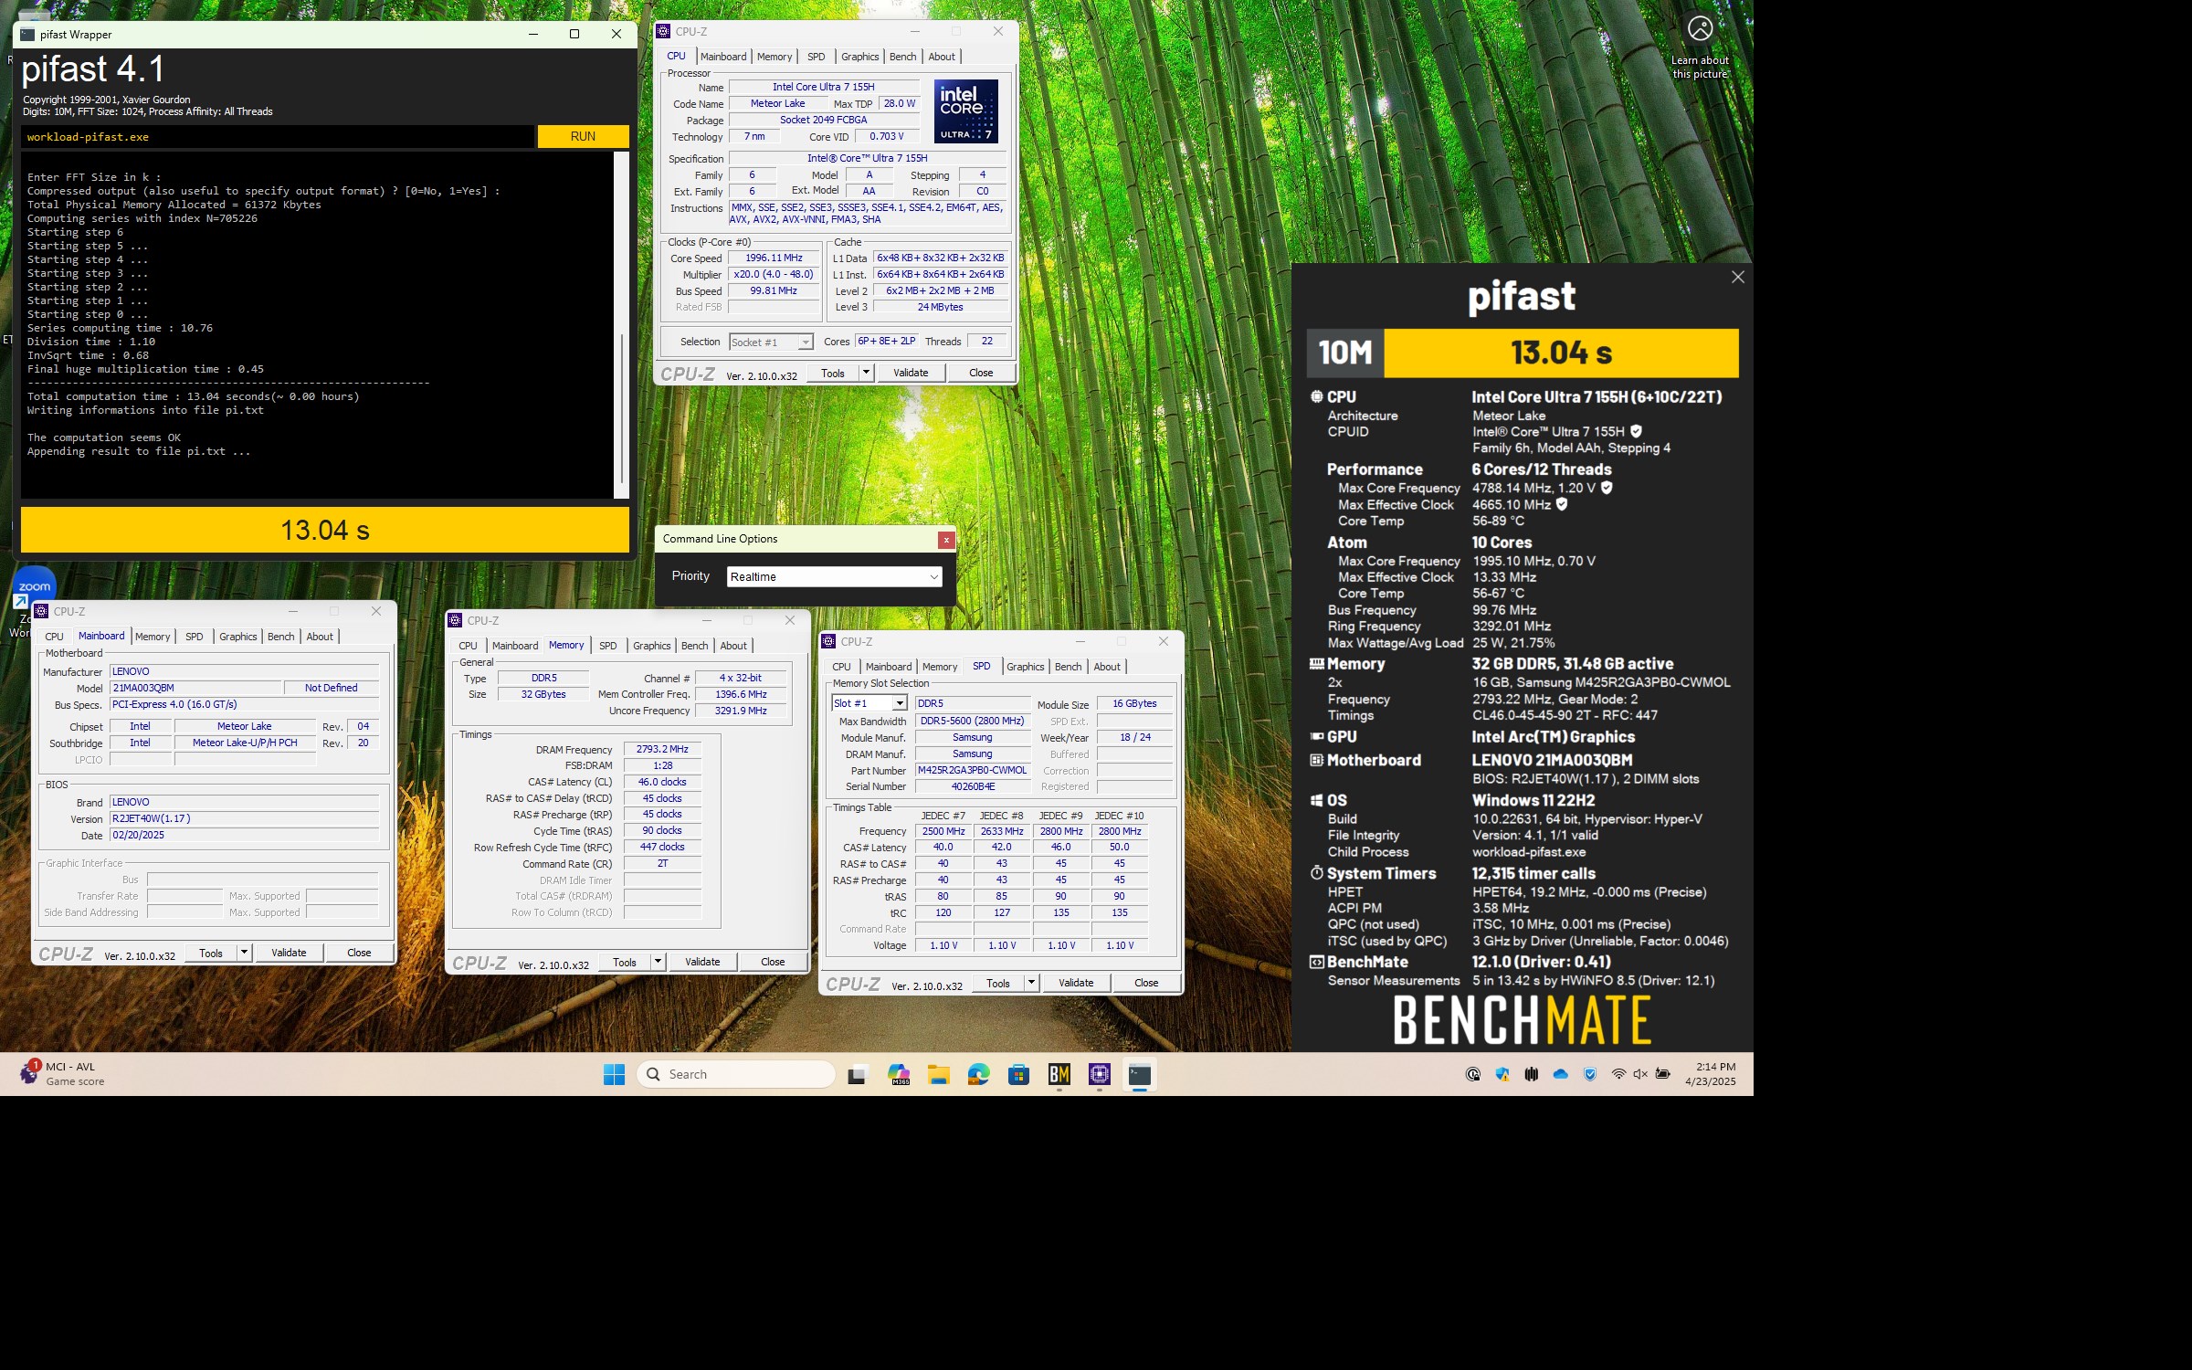Maximize the pifast Wrapper window
Viewport: 2192px width, 1370px height.
[574, 34]
